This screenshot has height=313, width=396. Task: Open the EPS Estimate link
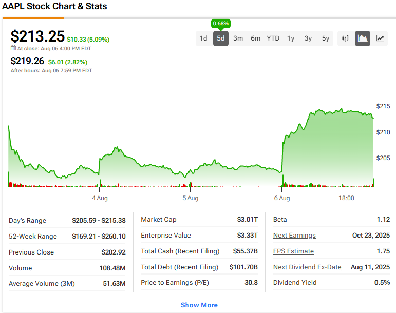[293, 251]
